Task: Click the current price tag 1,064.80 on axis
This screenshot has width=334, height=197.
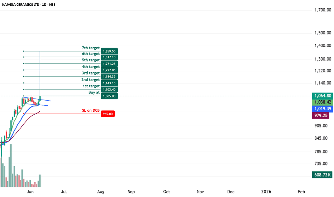Action: tap(322, 96)
